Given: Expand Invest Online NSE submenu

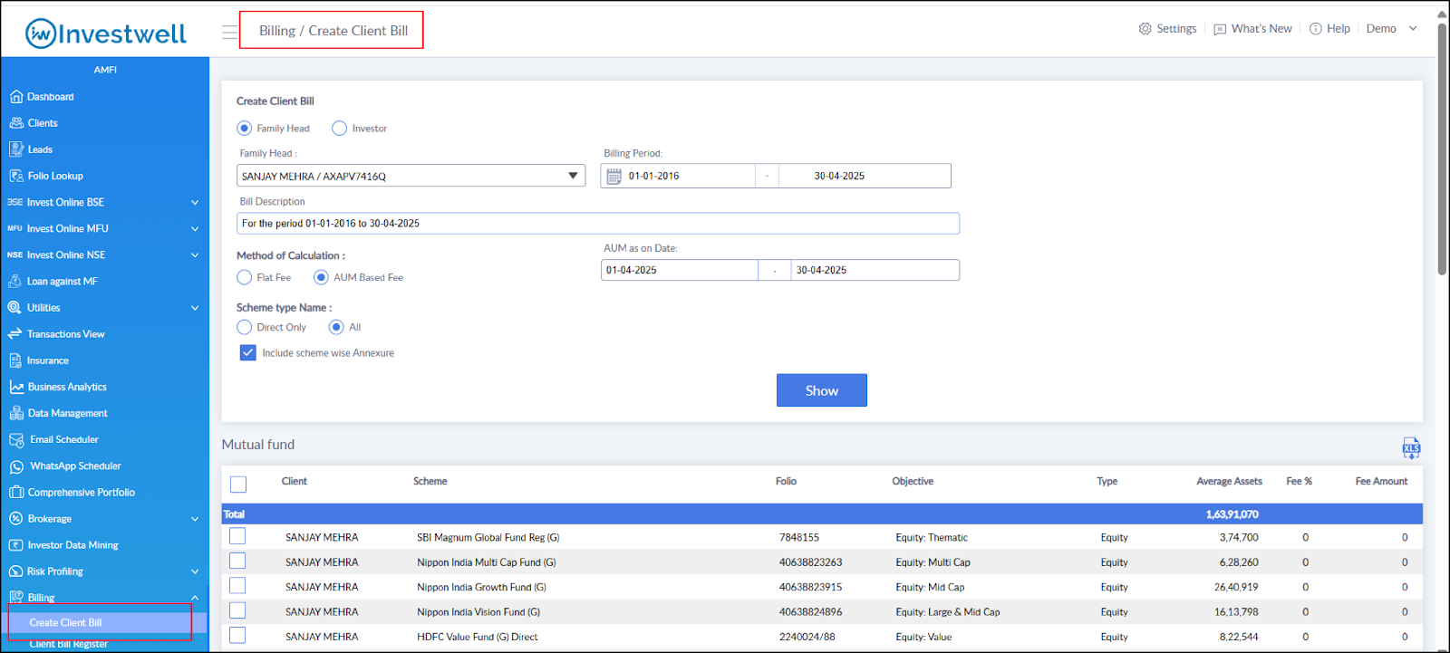Looking at the screenshot, I should pyautogui.click(x=195, y=255).
